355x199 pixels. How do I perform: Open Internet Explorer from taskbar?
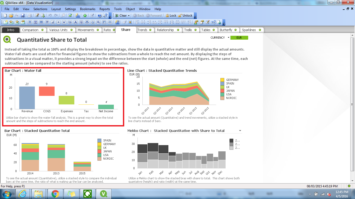coord(23,194)
